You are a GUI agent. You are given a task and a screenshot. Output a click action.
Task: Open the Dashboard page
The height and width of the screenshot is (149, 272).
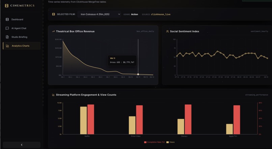(22, 19)
